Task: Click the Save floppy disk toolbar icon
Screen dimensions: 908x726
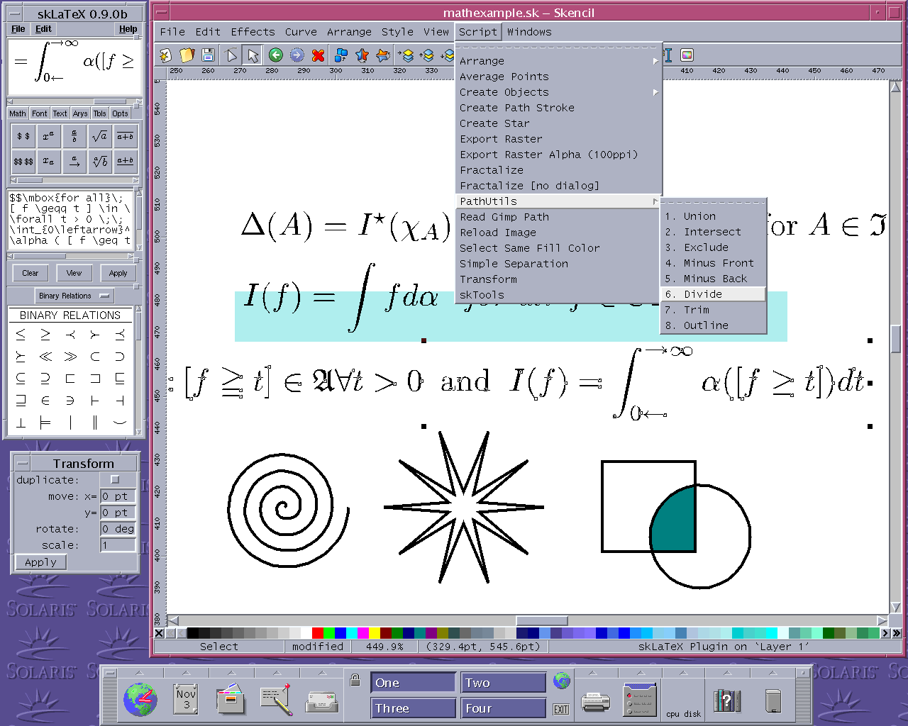Action: click(208, 55)
